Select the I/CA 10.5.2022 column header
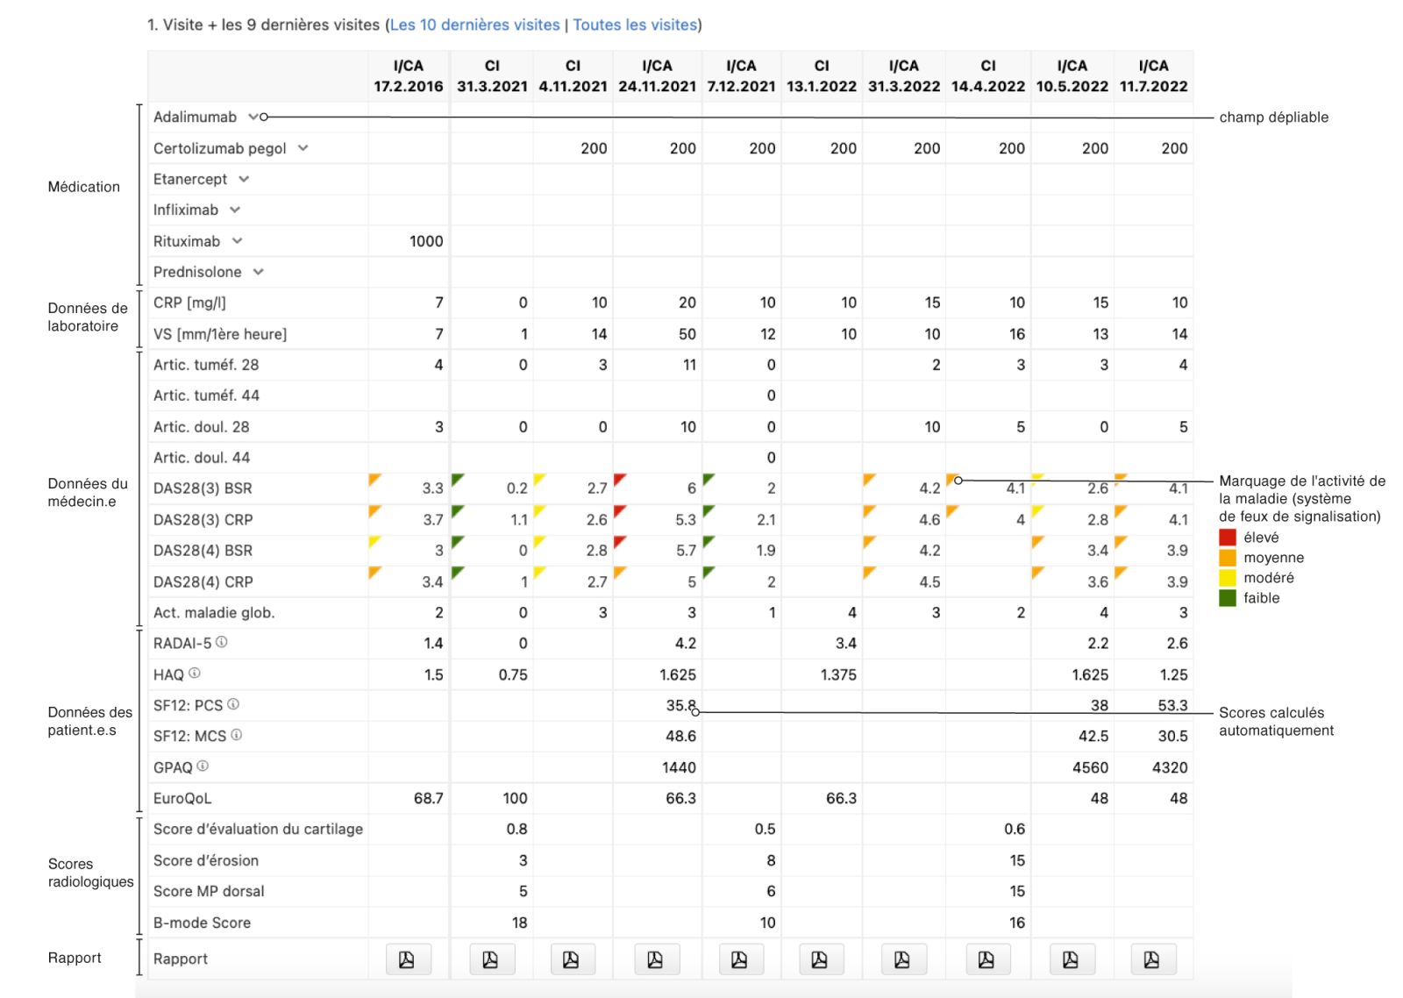The height and width of the screenshot is (998, 1403). [x=1072, y=76]
